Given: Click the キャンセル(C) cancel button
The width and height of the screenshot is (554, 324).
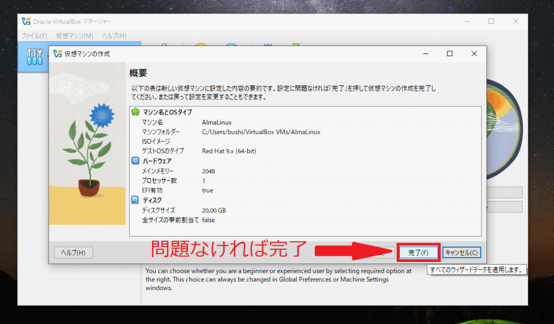Looking at the screenshot, I should coord(461,252).
